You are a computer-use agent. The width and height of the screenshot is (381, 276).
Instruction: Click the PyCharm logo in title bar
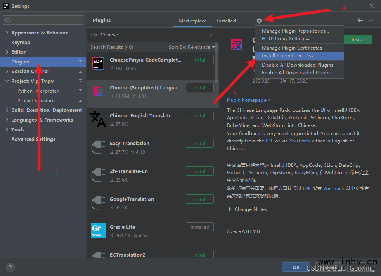(5, 6)
